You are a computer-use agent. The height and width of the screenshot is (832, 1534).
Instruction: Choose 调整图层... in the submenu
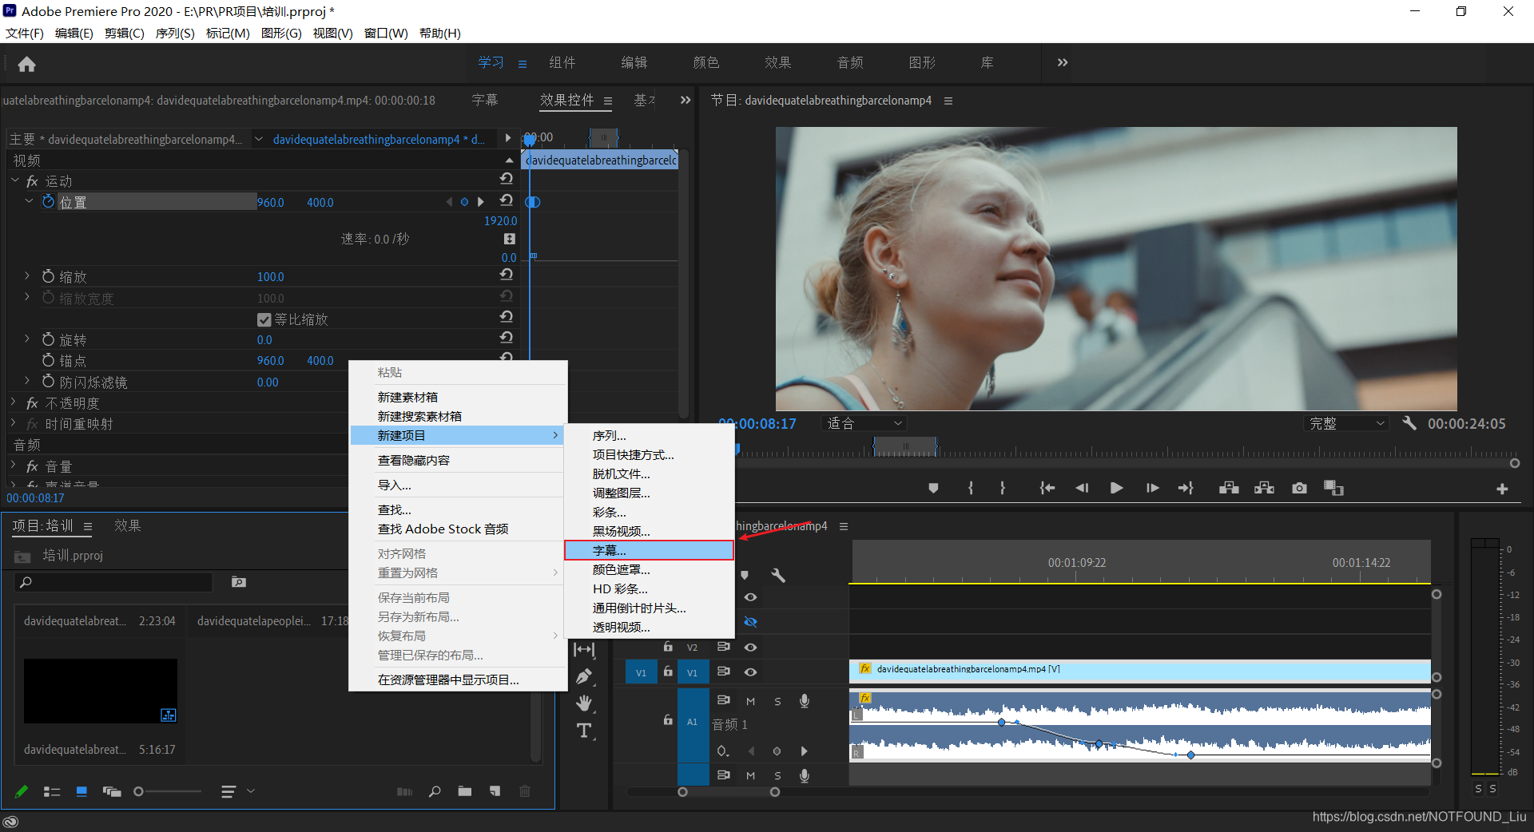[x=649, y=493]
